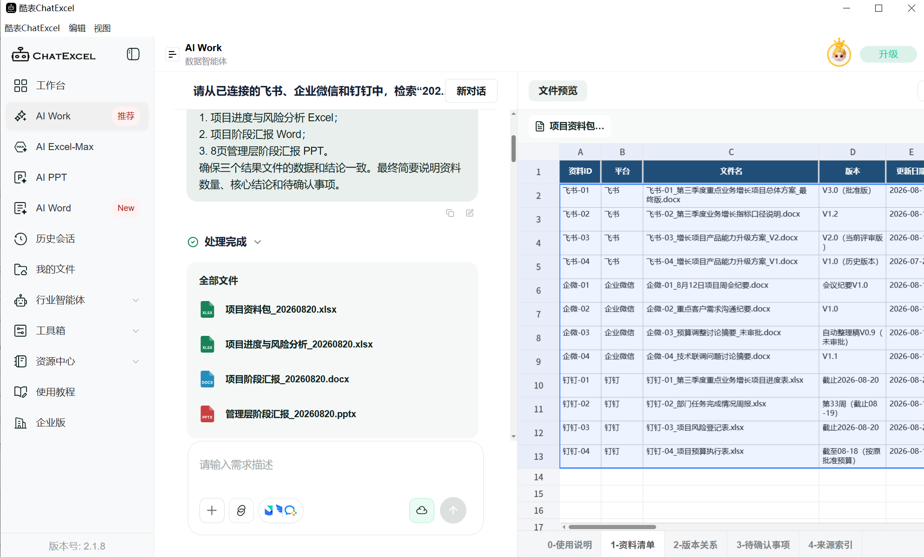
Task: Click the New badge on AI Word
Action: pos(126,208)
